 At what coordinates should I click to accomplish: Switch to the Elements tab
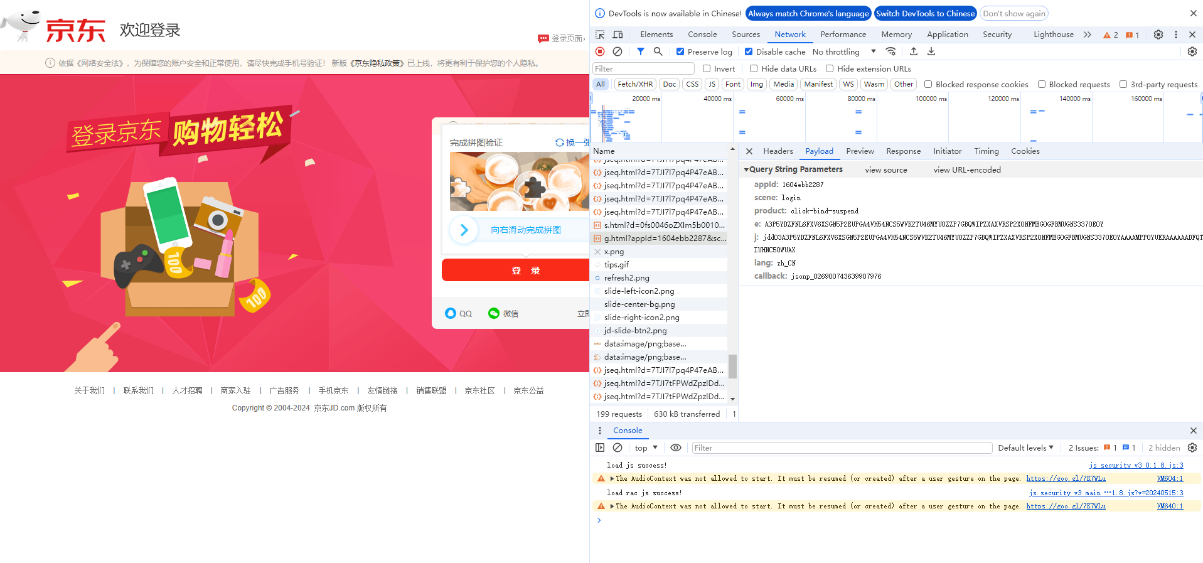(x=656, y=35)
